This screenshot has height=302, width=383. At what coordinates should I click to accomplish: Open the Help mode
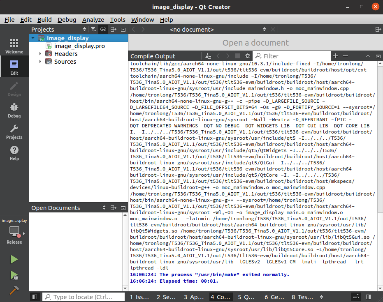pyautogui.click(x=14, y=153)
